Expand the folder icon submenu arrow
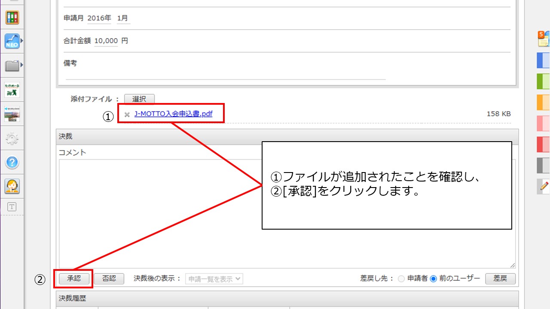Image resolution: width=550 pixels, height=309 pixels. [21, 65]
